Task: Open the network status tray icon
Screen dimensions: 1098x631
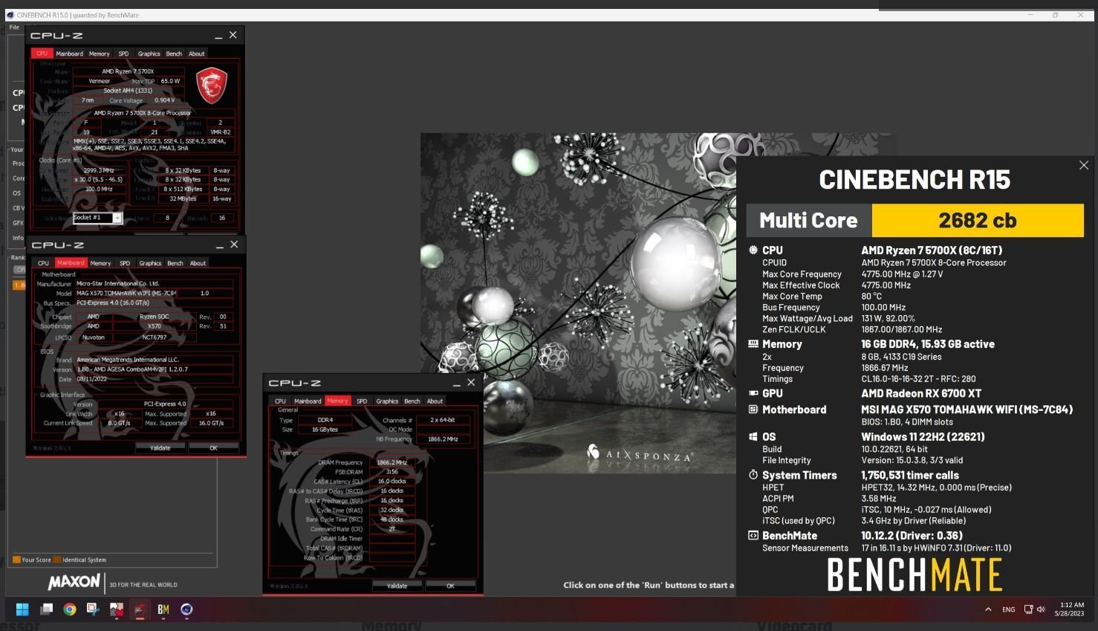Action: pos(1028,609)
